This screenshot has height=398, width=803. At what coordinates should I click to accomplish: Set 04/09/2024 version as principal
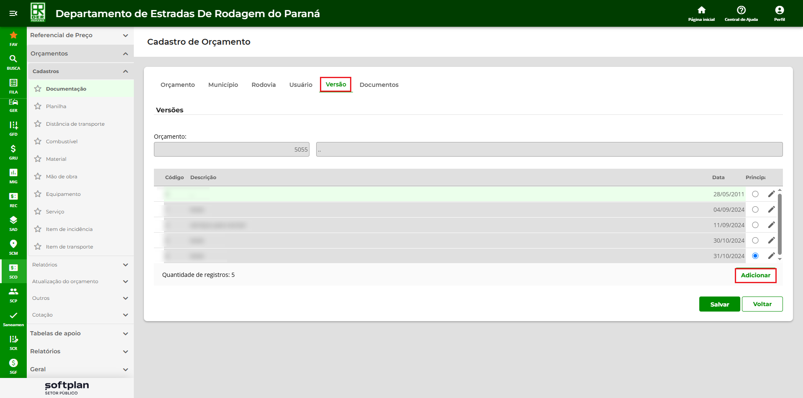(755, 210)
